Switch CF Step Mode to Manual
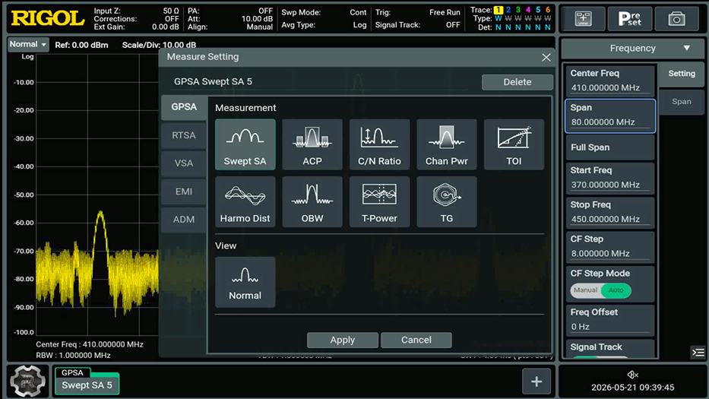 coord(586,290)
